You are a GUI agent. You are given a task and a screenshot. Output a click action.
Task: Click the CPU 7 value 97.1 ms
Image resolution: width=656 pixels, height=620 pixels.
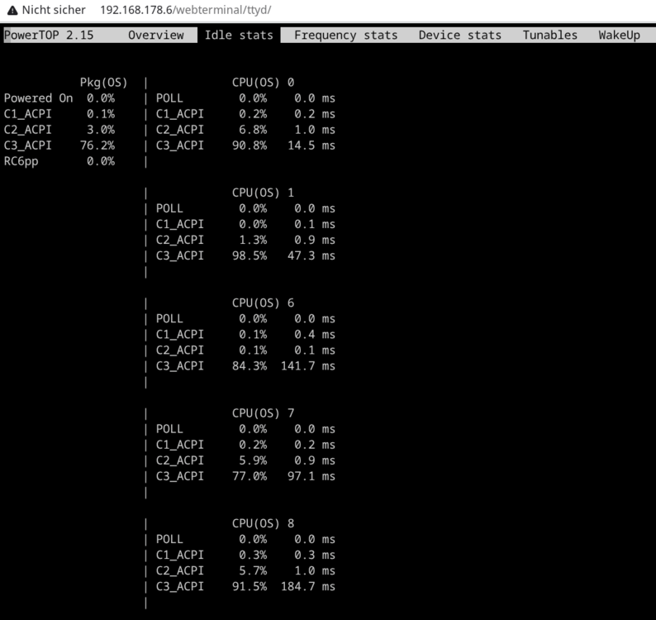pos(311,476)
